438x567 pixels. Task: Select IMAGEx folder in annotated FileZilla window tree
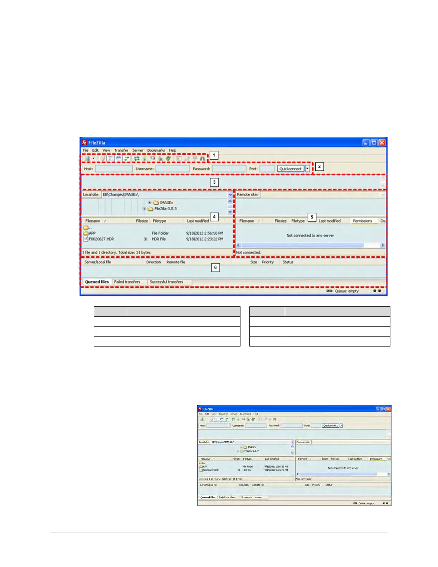pyautogui.click(x=164, y=203)
